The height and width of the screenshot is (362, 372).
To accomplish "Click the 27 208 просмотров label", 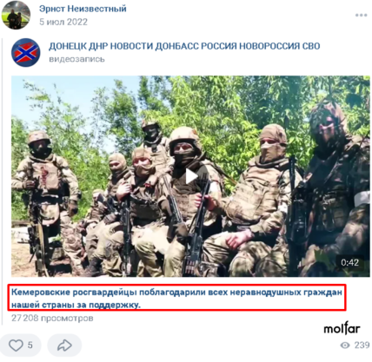I will 52,319.
